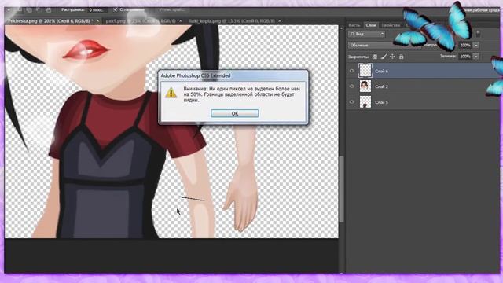Select the layer named Слой 2
The width and height of the screenshot is (503, 283).
pyautogui.click(x=381, y=86)
